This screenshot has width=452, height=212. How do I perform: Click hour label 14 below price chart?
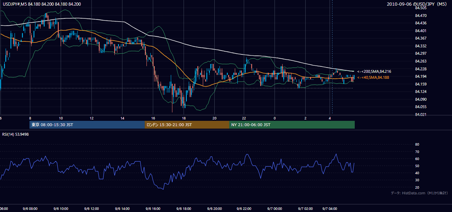tap(122, 118)
